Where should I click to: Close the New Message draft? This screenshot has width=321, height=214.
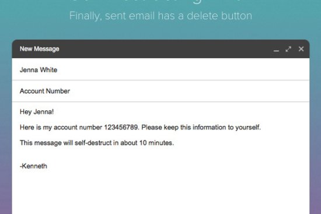tap(301, 49)
